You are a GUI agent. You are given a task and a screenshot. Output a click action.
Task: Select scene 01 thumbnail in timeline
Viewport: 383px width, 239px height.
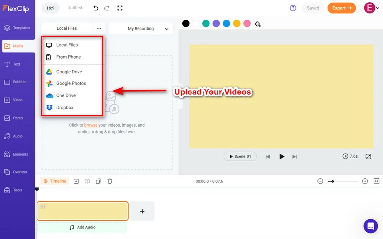[x=83, y=211]
